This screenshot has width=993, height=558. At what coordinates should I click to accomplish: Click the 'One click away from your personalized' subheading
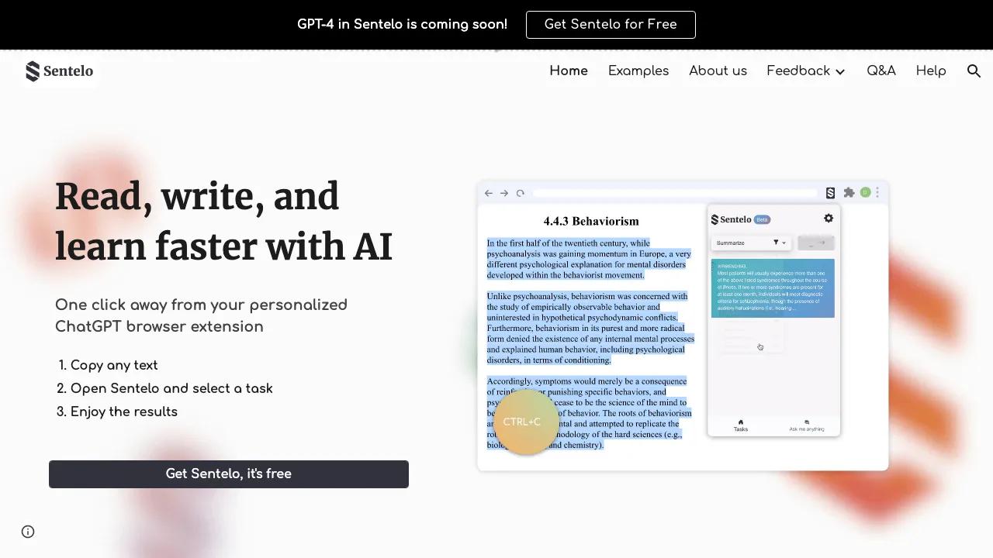(201, 305)
